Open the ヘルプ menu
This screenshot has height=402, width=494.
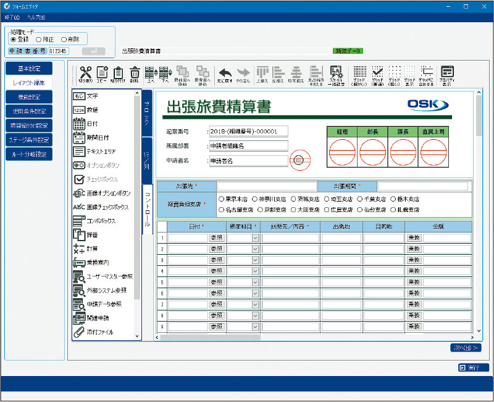coord(36,17)
